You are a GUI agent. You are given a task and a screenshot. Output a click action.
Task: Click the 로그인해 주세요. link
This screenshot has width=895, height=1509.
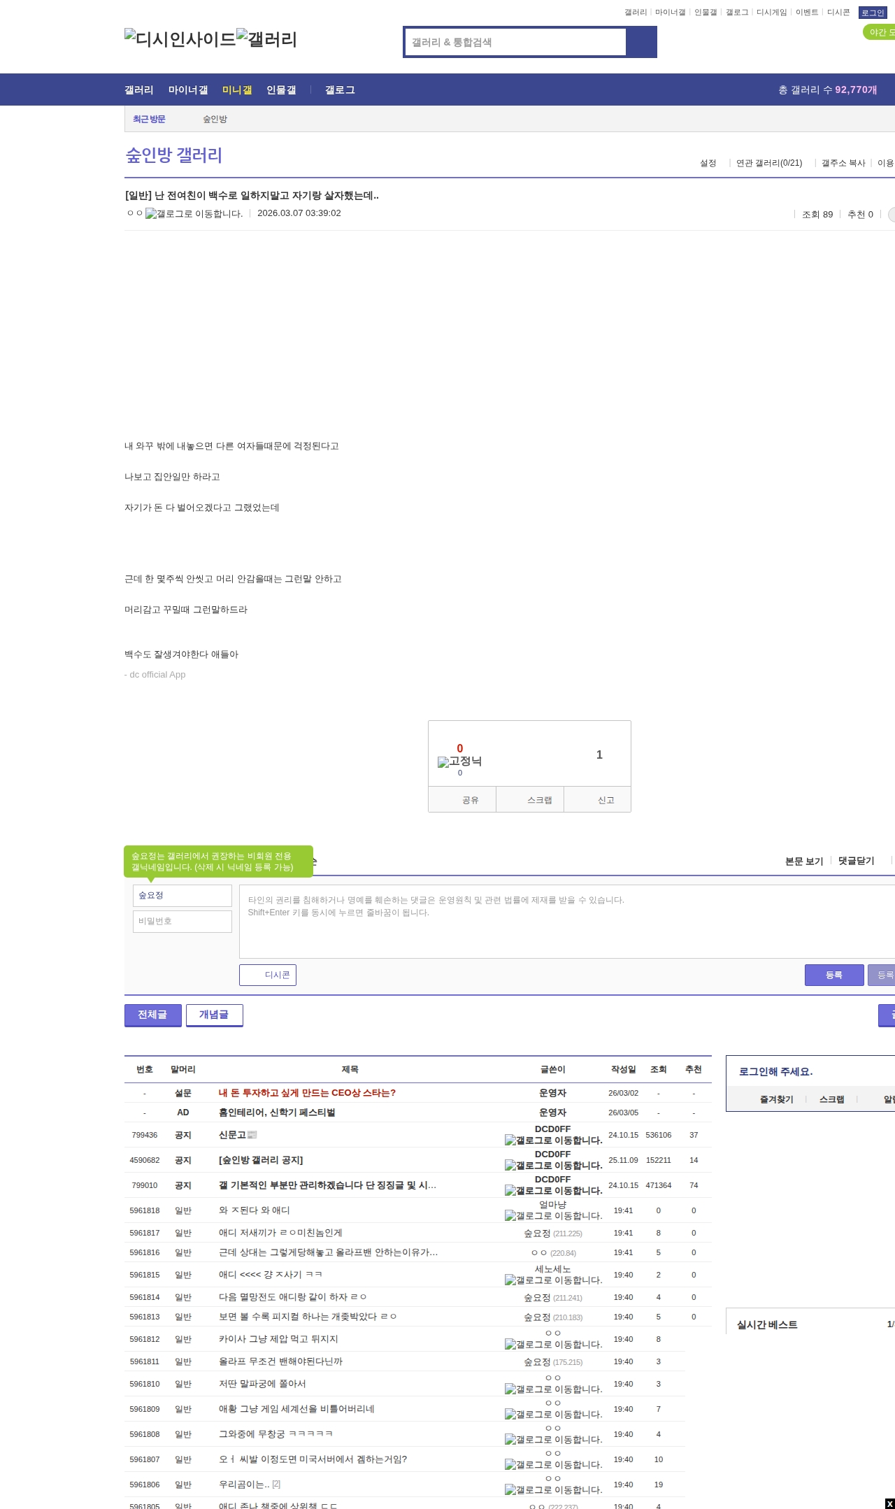[x=775, y=1072]
